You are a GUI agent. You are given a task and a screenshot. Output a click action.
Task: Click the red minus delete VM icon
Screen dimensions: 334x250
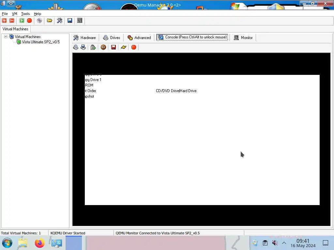[12, 21]
